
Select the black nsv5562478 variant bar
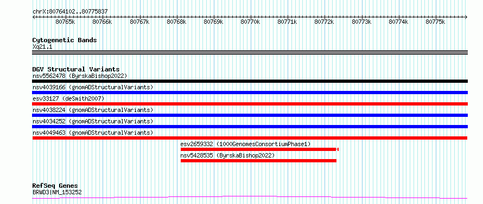point(250,81)
